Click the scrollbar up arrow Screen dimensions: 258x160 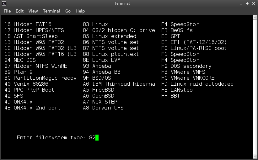255,17
